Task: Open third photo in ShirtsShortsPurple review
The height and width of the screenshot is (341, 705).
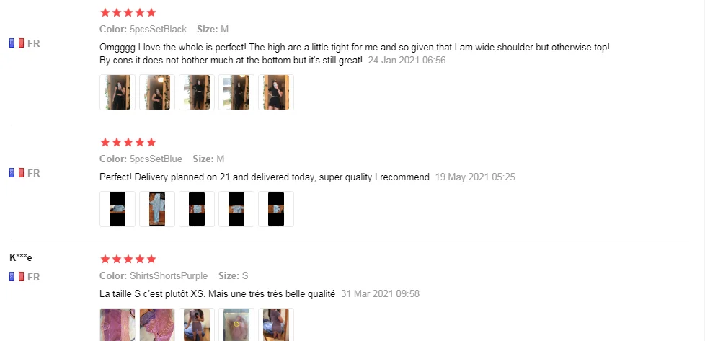Action: click(197, 325)
